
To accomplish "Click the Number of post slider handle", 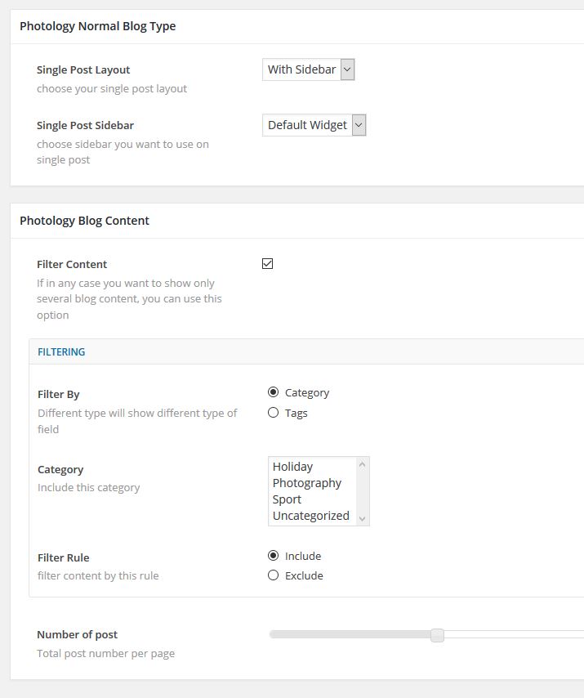I will point(437,635).
